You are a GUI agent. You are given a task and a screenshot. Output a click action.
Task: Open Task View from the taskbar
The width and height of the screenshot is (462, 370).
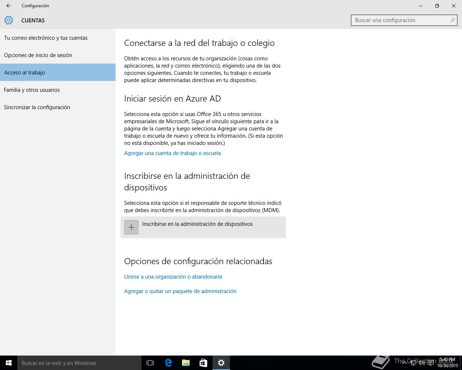[x=150, y=363]
